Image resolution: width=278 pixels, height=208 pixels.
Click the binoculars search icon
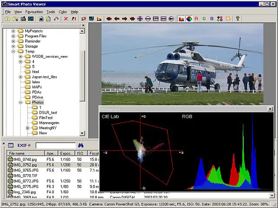click(80, 146)
